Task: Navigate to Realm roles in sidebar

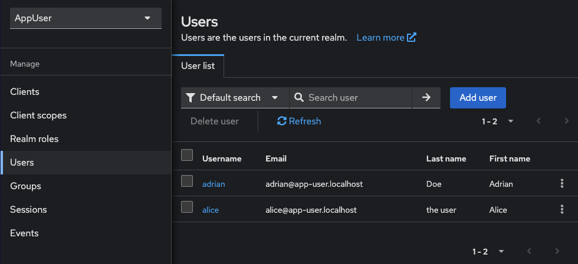Action: tap(34, 139)
